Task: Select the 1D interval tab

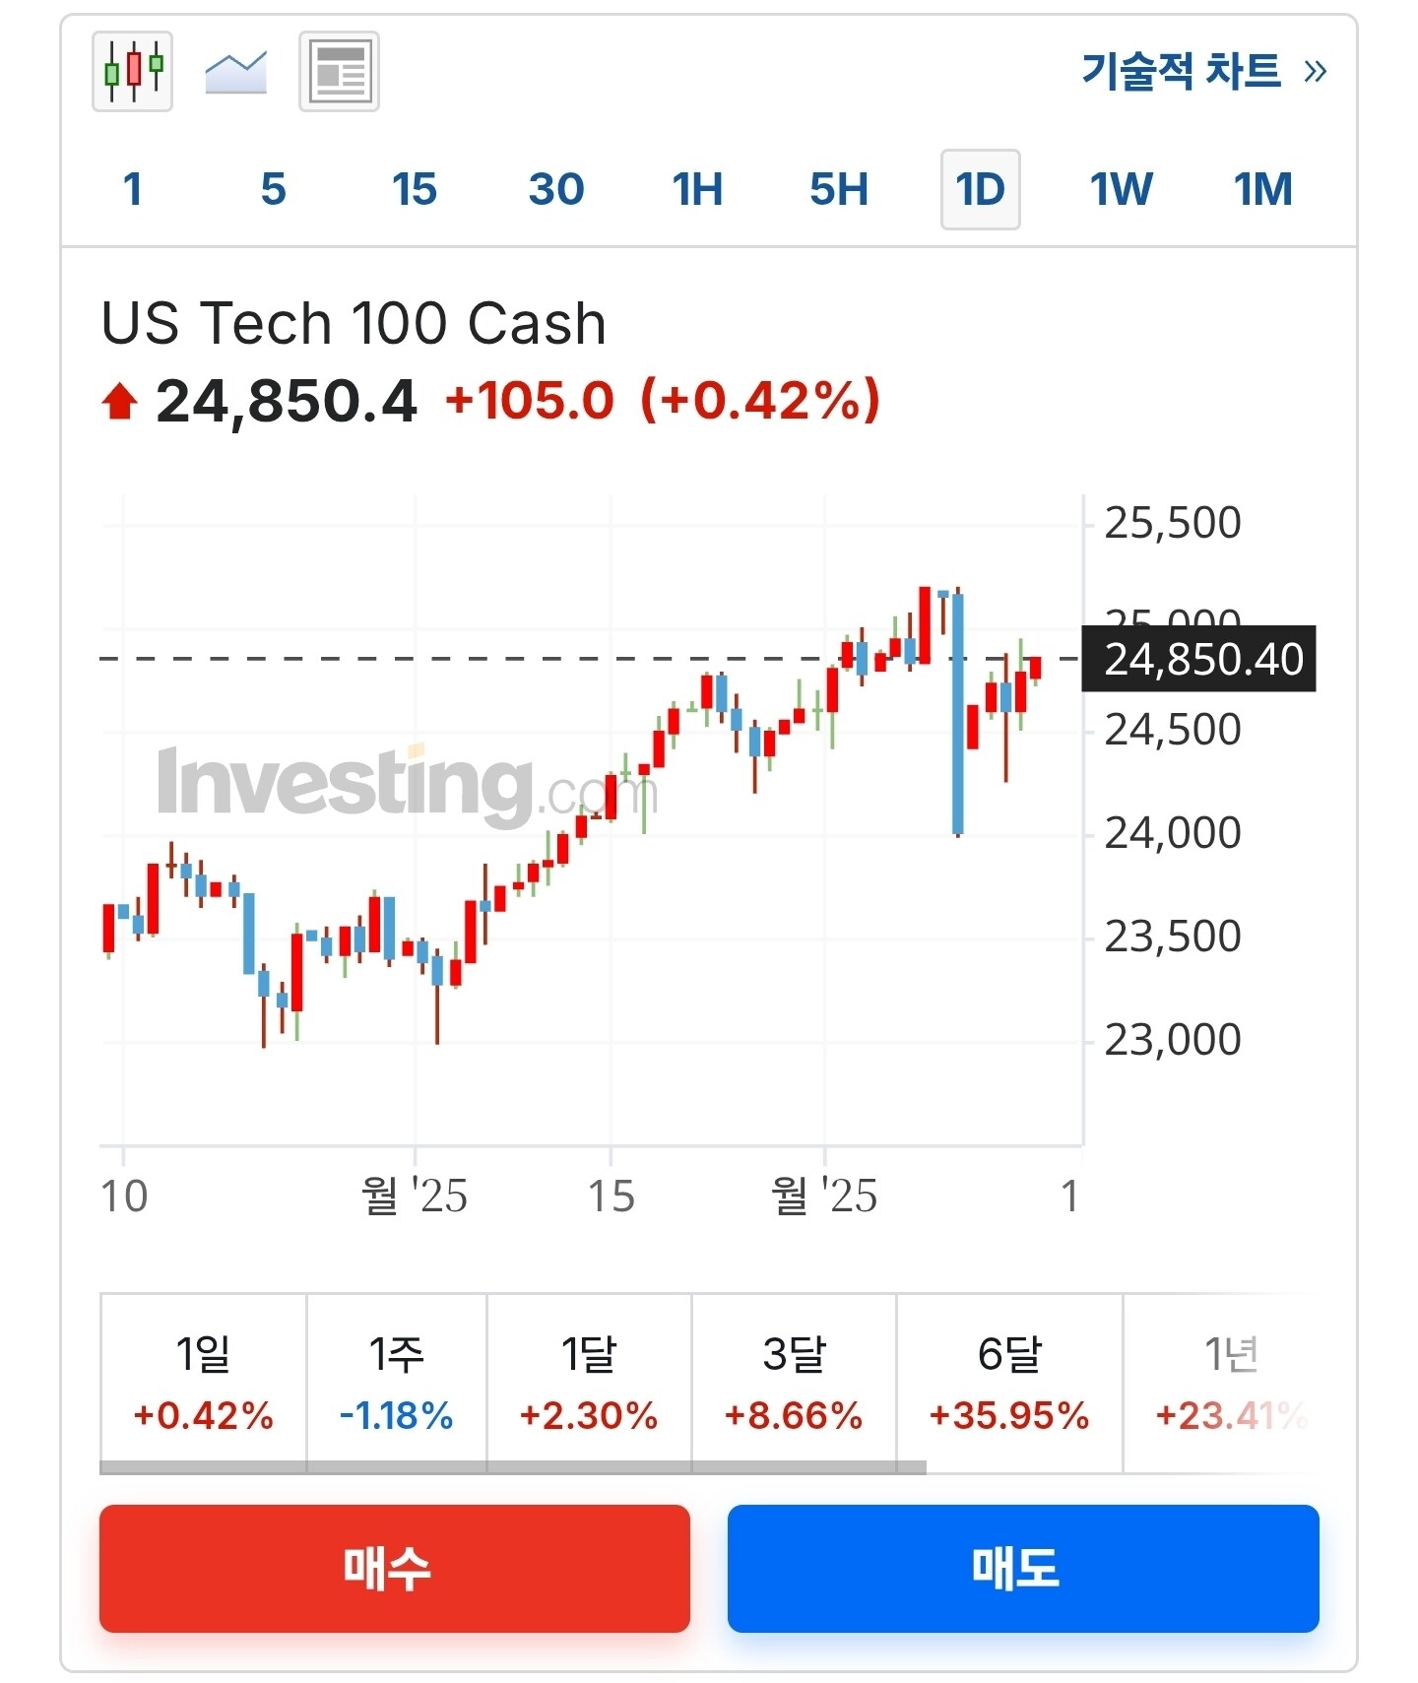Action: click(980, 189)
